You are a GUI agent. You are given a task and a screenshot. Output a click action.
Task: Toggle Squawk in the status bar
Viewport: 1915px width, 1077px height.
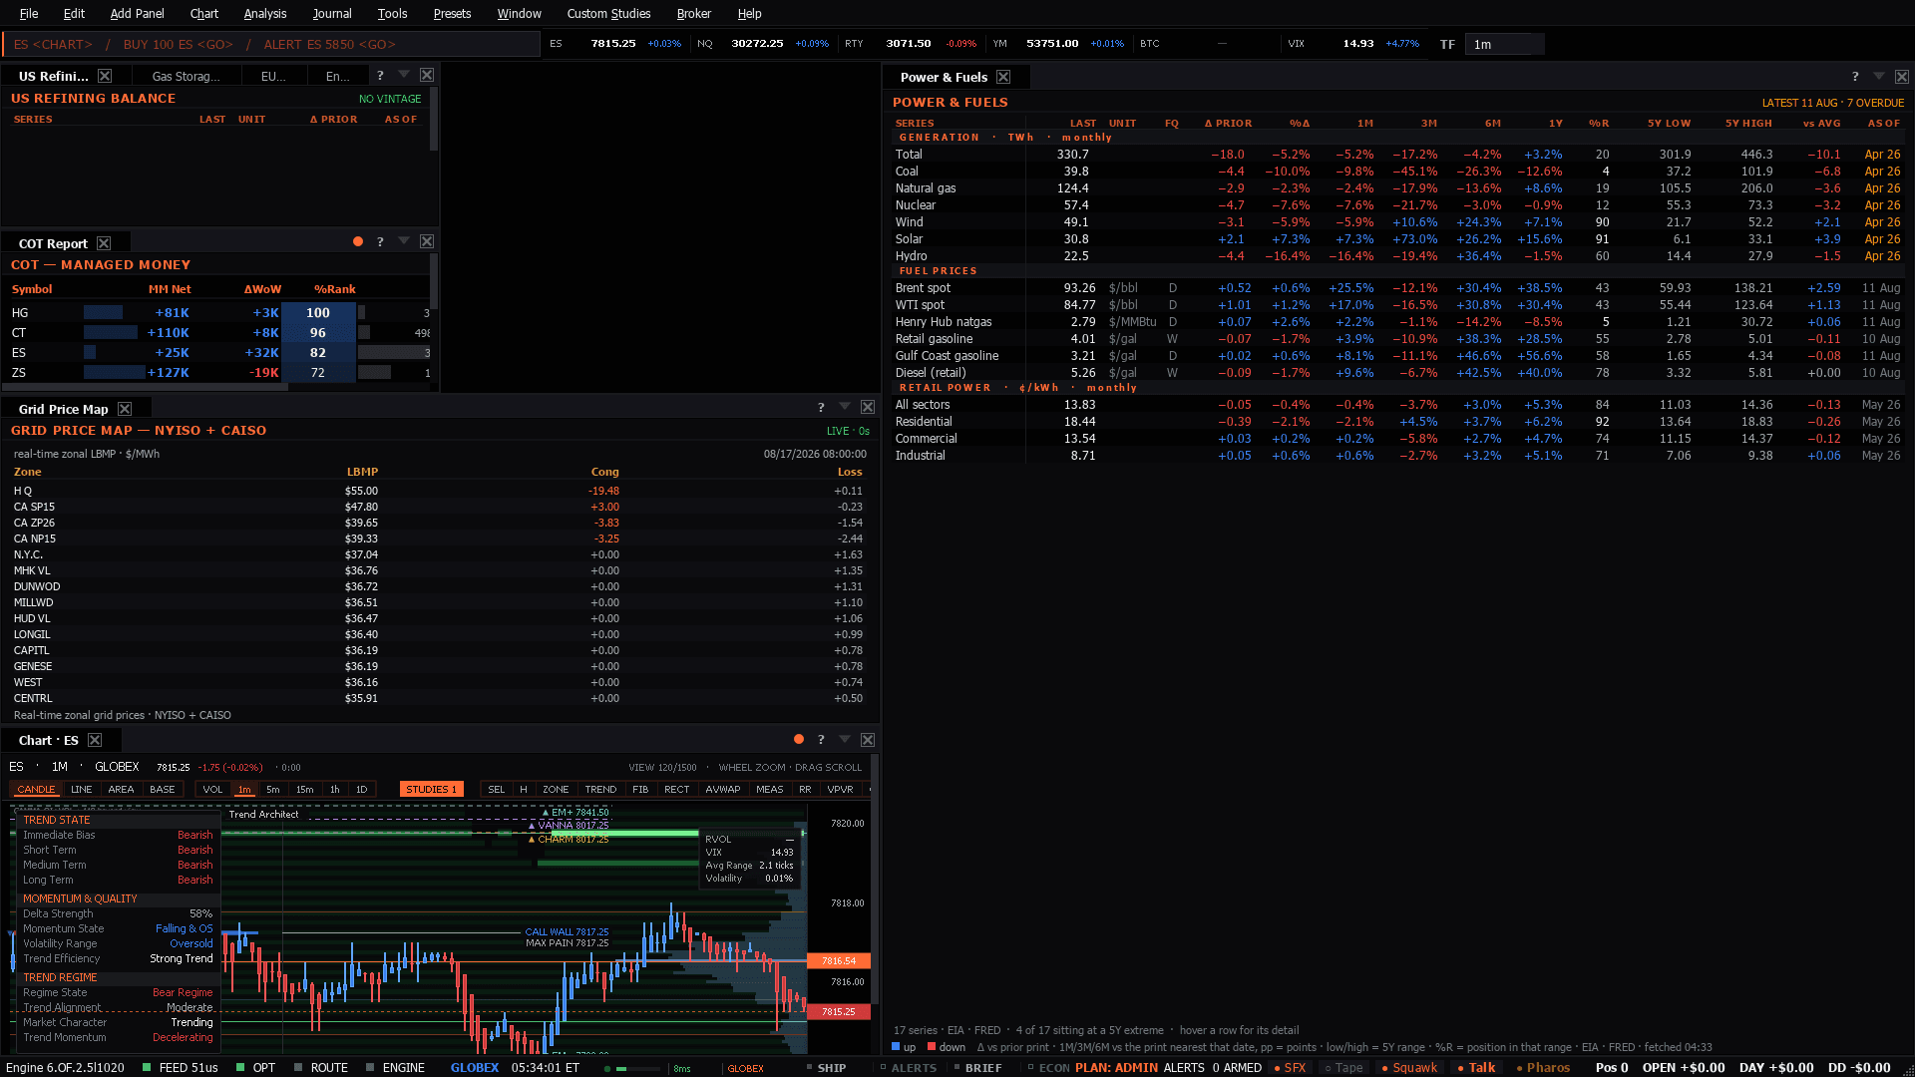[x=1409, y=1067]
